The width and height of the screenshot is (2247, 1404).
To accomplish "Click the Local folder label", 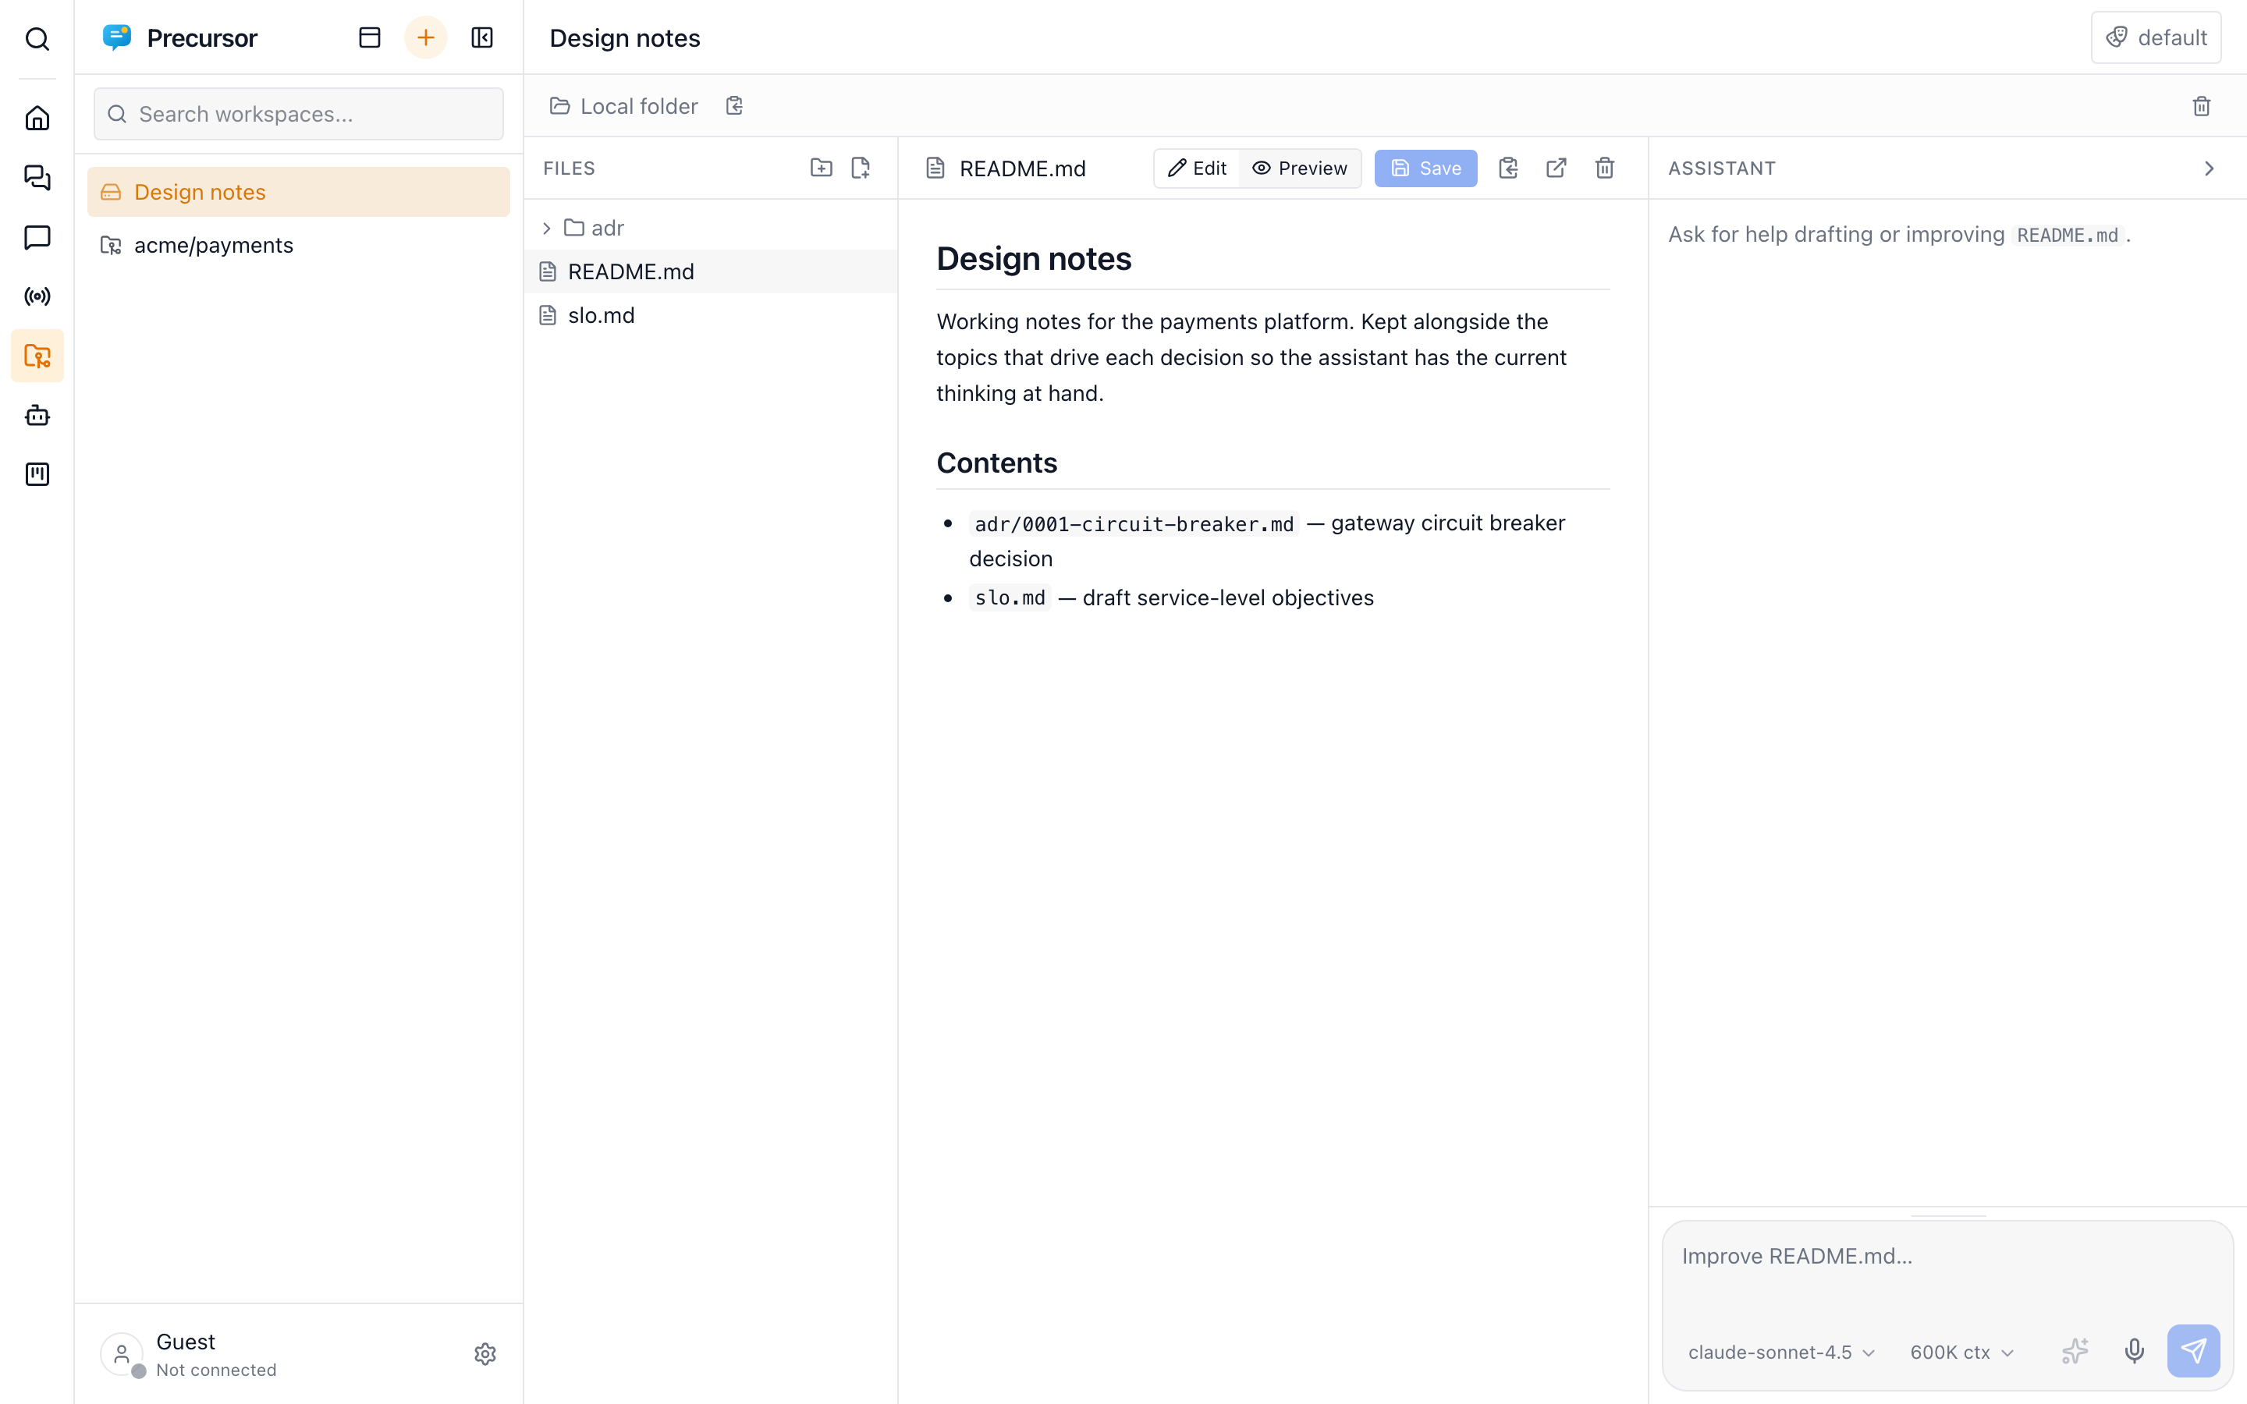I will click(x=639, y=106).
